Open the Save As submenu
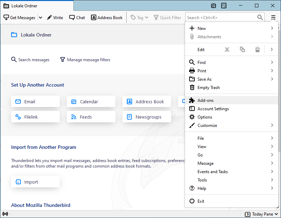 coord(231,79)
